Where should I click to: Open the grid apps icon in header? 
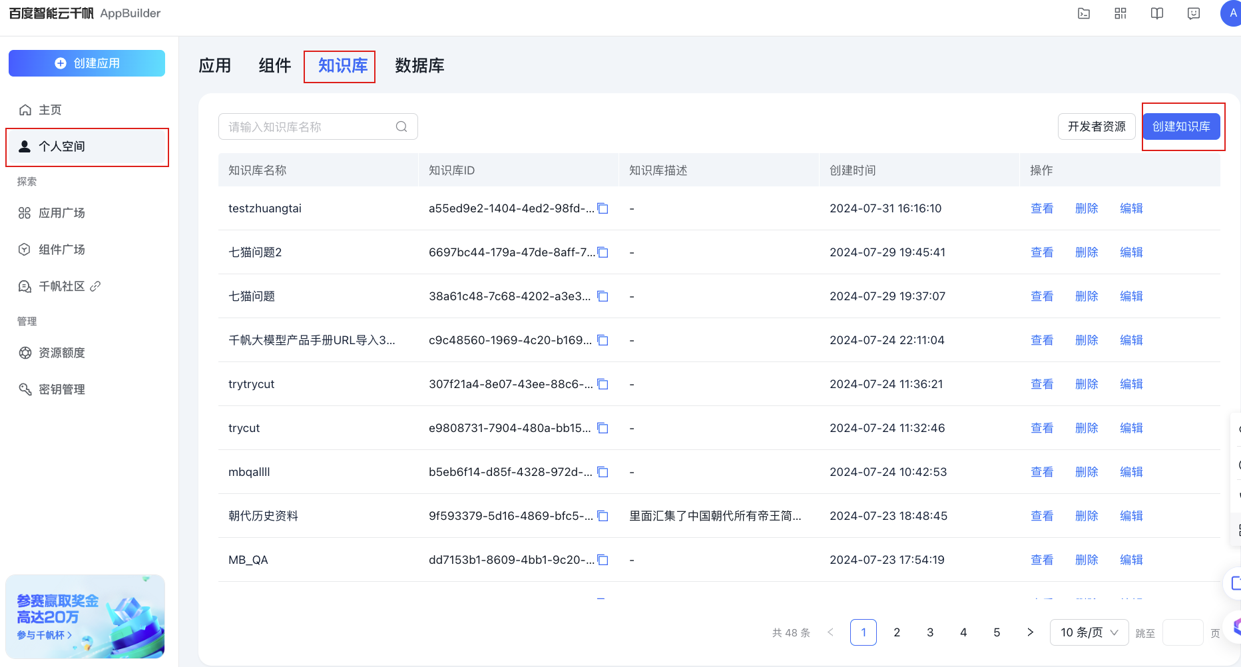(x=1120, y=13)
